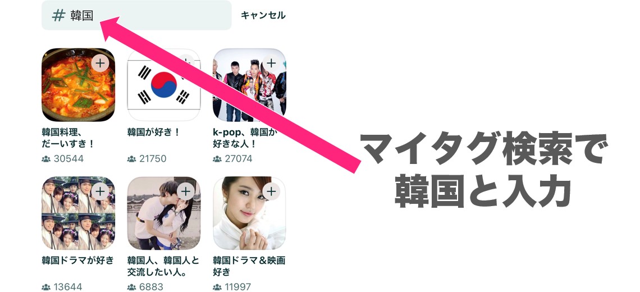
Task: Click member icon beside 30544
Action: tap(46, 158)
